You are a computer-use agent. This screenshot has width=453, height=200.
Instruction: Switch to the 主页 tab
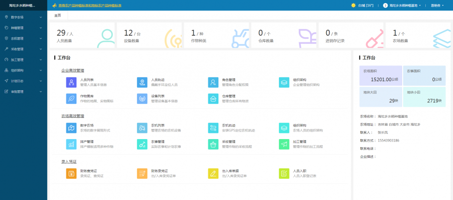[x=58, y=16]
